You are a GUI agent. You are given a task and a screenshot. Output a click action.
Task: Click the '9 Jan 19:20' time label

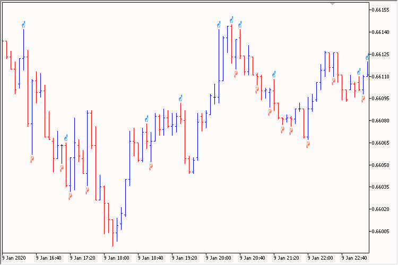pos(185,258)
